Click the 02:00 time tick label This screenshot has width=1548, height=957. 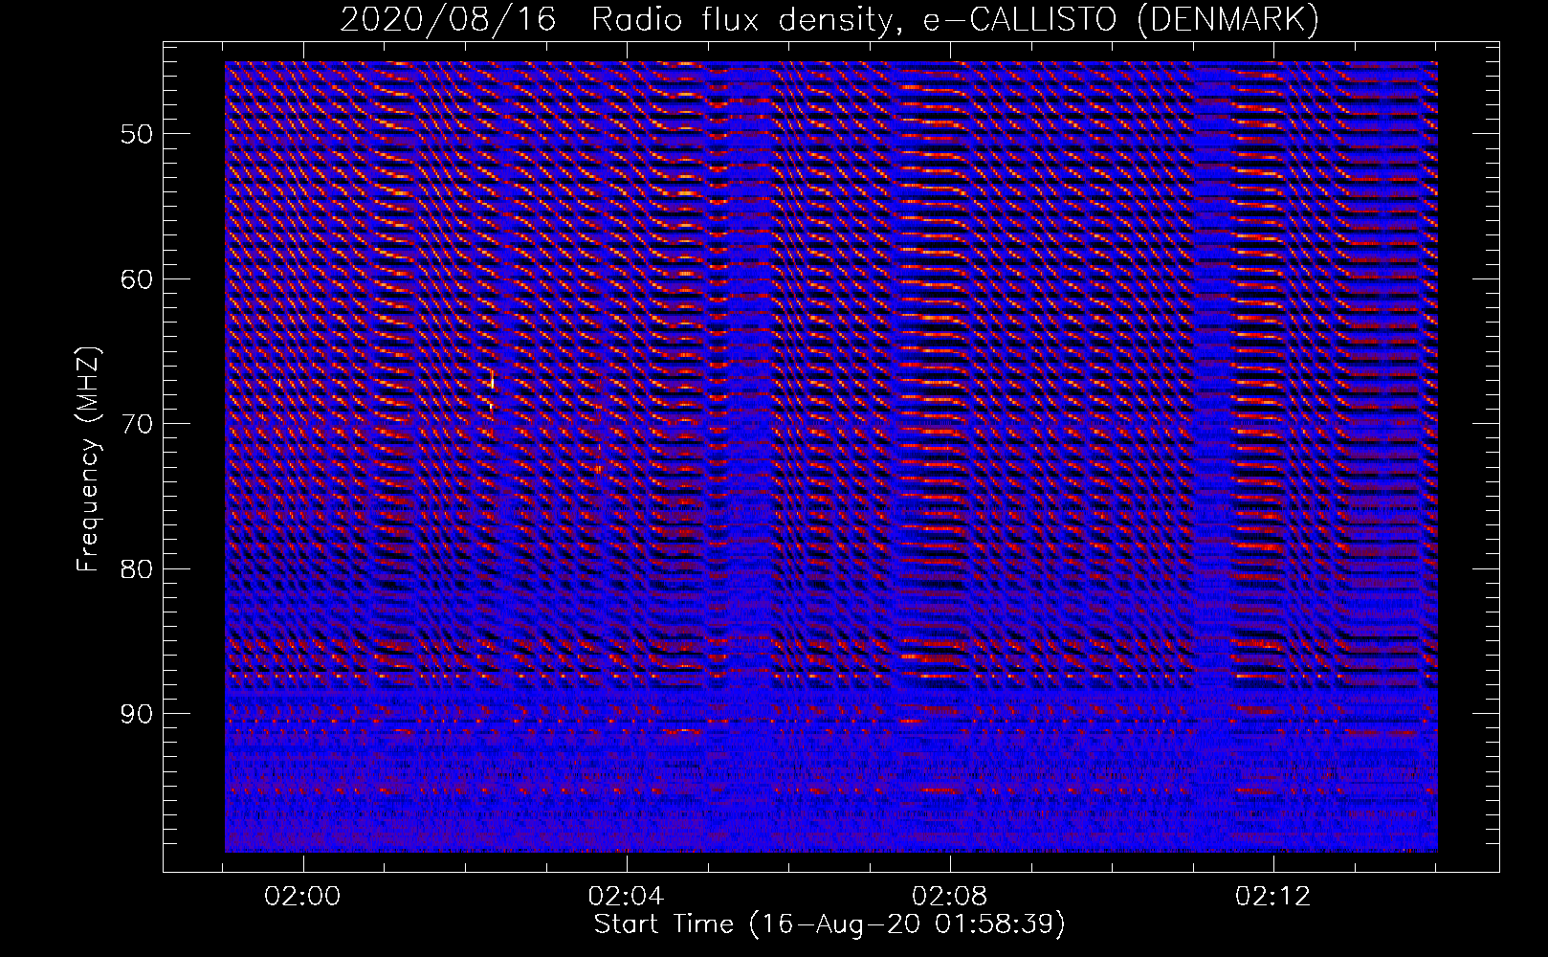(303, 897)
